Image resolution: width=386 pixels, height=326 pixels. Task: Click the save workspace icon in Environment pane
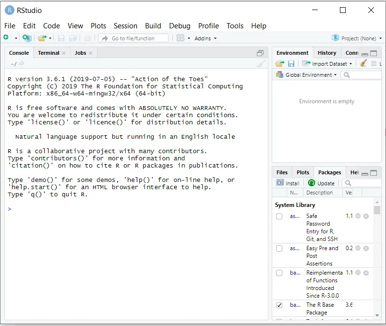click(291, 63)
